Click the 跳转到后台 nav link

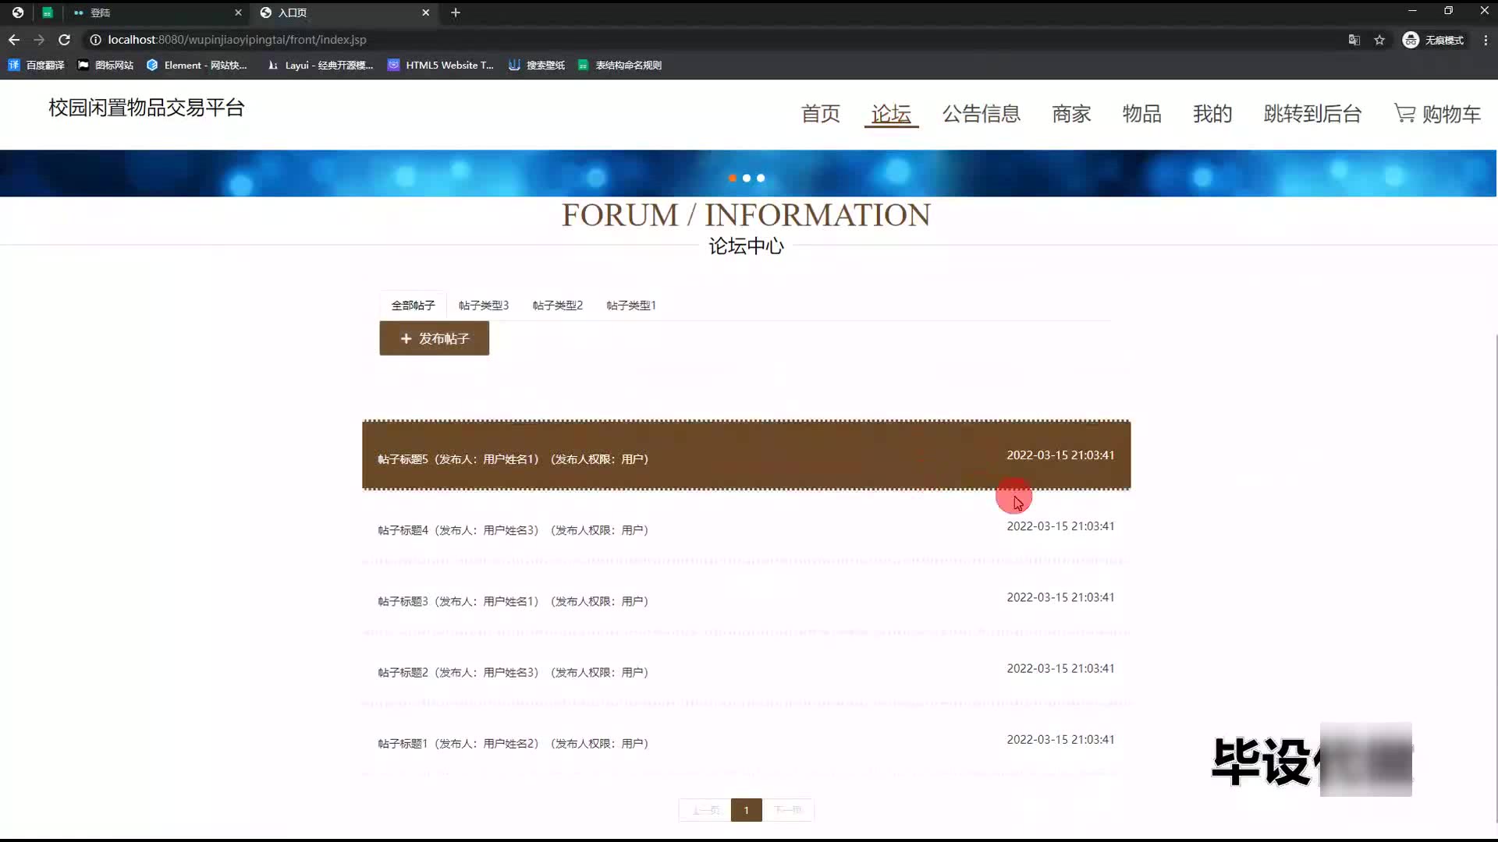click(1312, 114)
